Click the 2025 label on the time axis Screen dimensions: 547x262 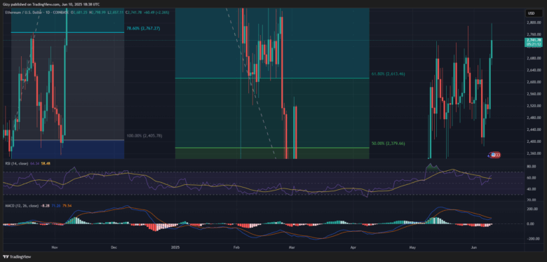[175, 247]
